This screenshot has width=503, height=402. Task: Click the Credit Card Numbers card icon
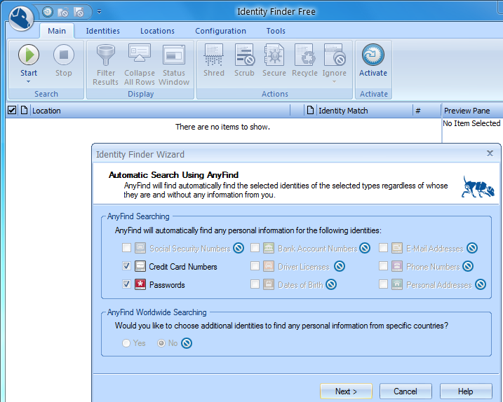coord(140,266)
